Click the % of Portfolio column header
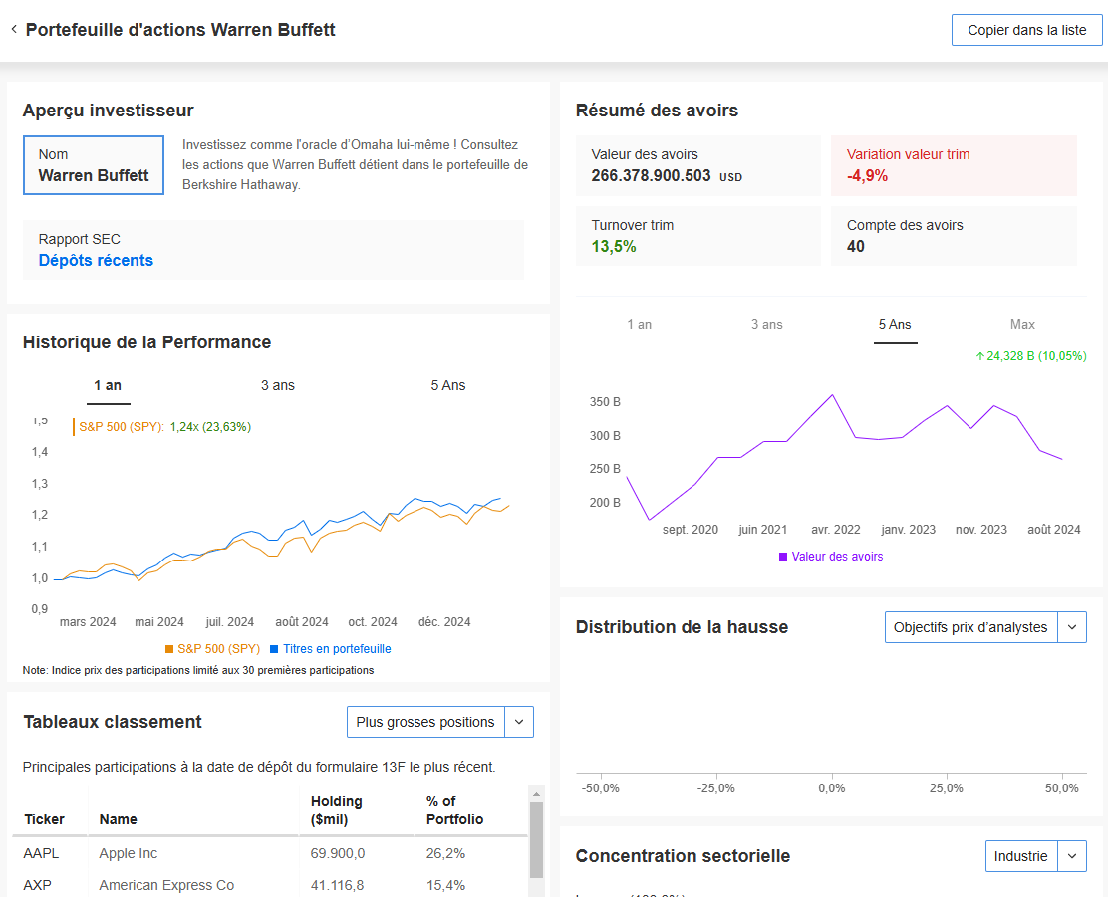This screenshot has height=897, width=1108. [455, 810]
